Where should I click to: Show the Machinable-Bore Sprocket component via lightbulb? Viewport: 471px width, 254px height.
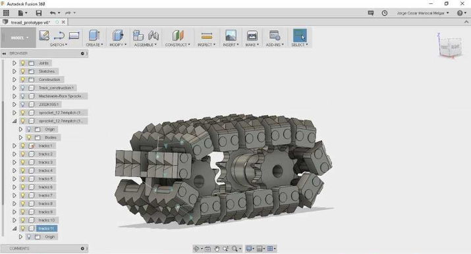pyautogui.click(x=23, y=96)
